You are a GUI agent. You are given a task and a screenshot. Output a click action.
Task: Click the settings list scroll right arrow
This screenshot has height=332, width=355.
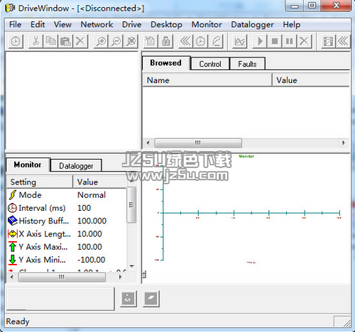click(120, 277)
